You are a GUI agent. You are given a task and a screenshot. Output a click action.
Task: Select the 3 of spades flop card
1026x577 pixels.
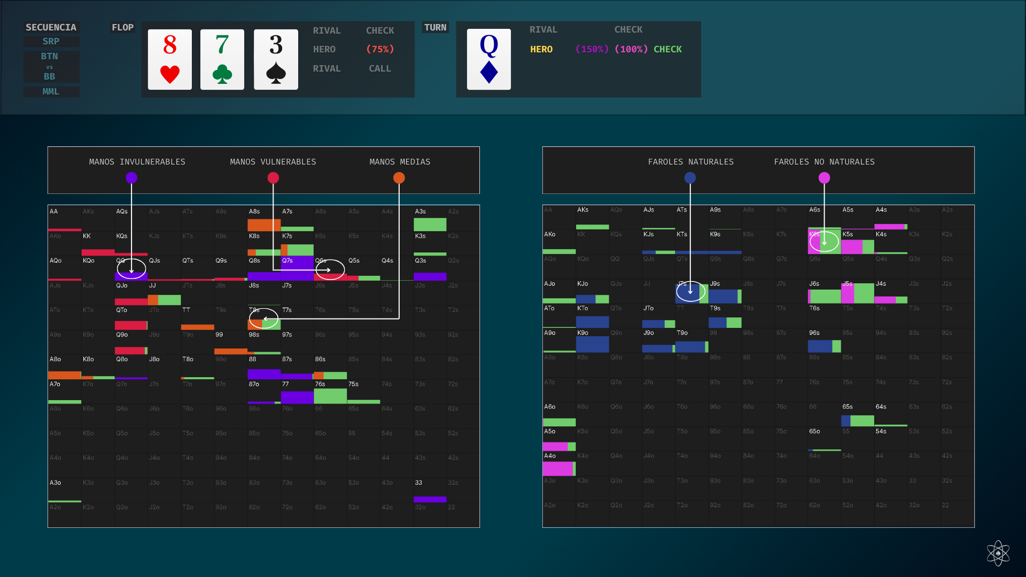276,59
